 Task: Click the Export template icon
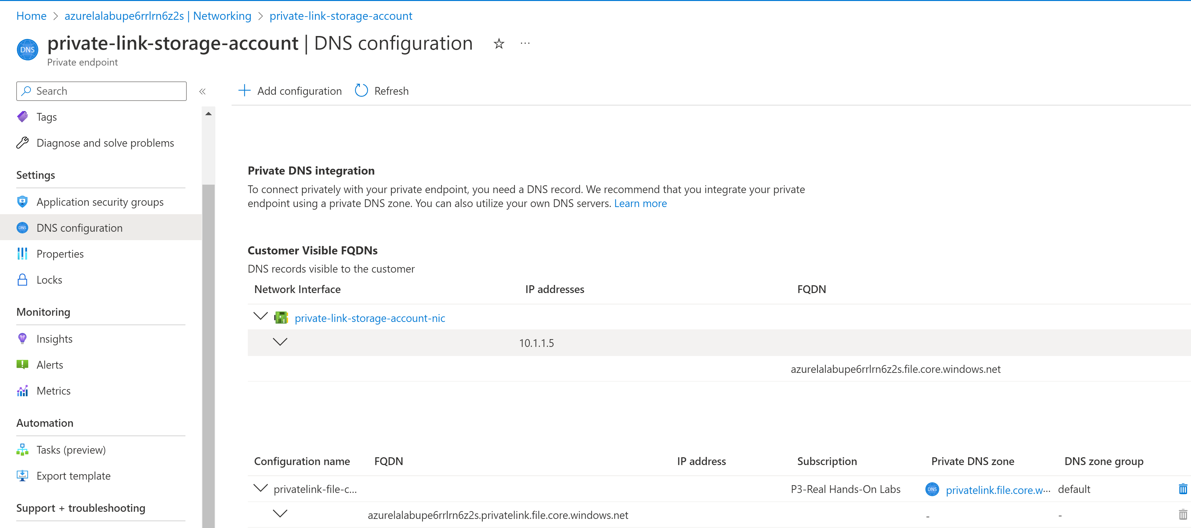tap(22, 475)
